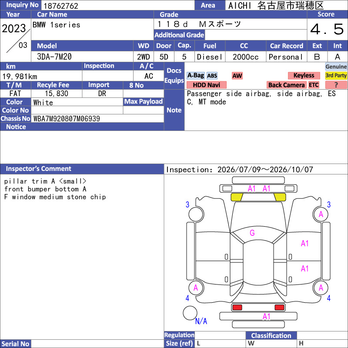Click the AW equipment badge
Screen dimensions: 348x348
(237, 76)
